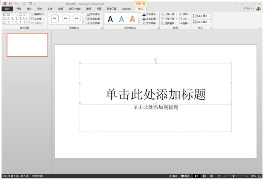264x180 pixels.
Task: Open the 文件 File menu tab
Action: [x=7, y=8]
